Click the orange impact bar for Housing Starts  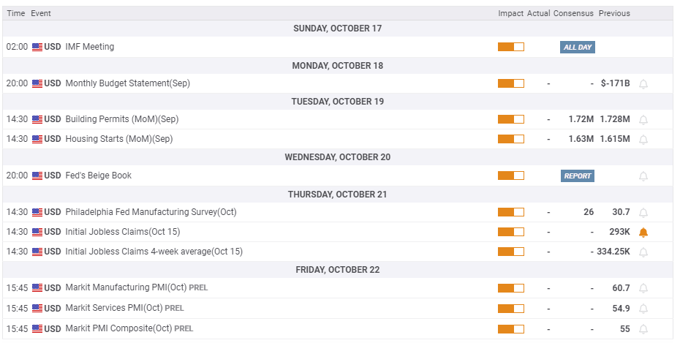click(511, 139)
